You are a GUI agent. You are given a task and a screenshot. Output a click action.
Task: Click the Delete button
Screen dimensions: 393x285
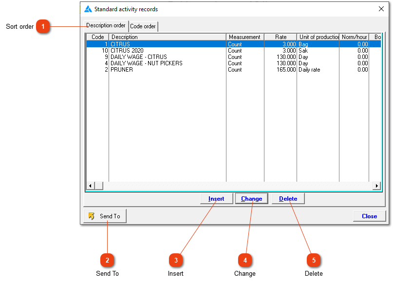(288, 199)
